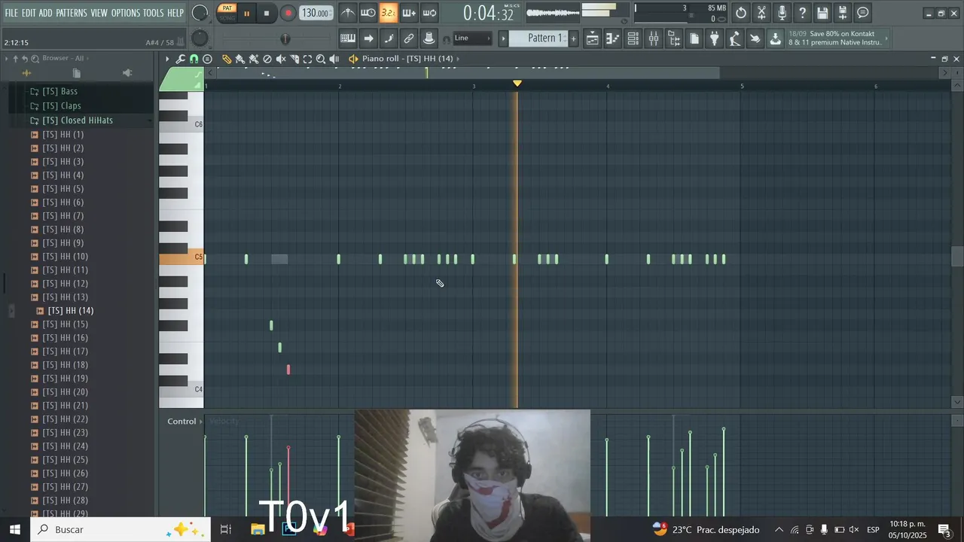Open the Line snap dropdown
Viewport: 964px width, 542px height.
tap(472, 38)
